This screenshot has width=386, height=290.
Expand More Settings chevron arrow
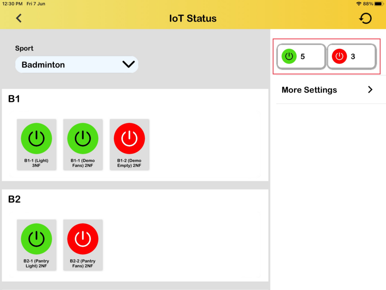[370, 90]
